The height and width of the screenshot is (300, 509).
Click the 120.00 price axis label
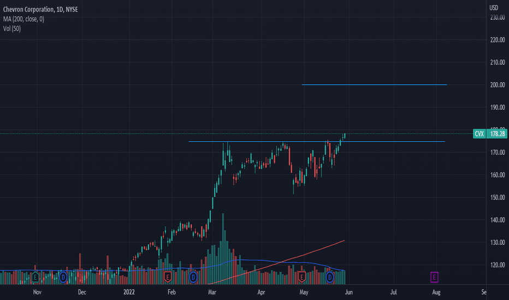(498, 265)
